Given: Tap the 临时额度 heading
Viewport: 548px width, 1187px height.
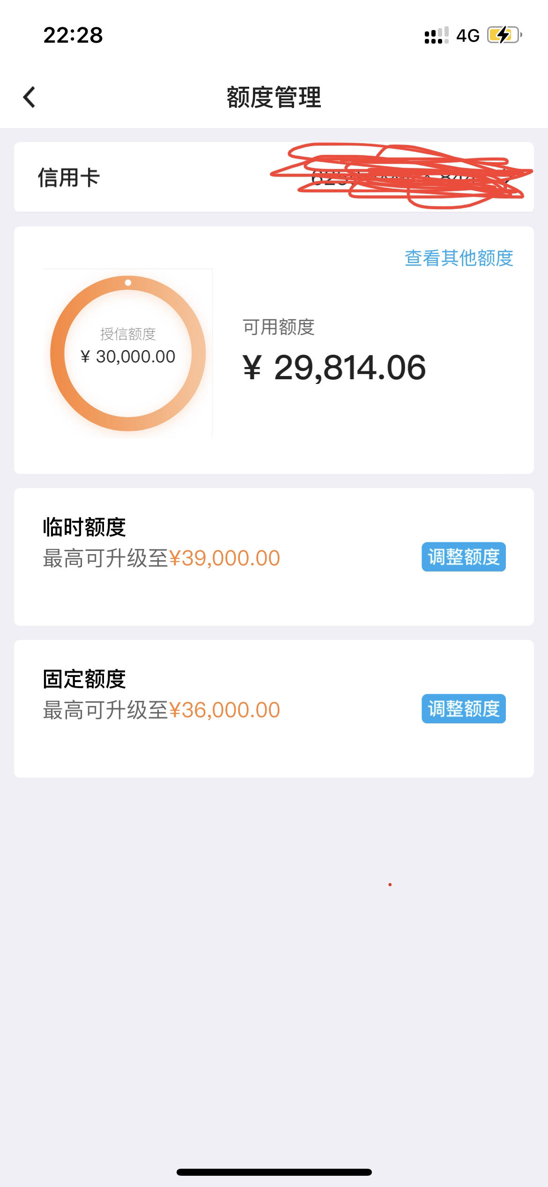Looking at the screenshot, I should (84, 527).
